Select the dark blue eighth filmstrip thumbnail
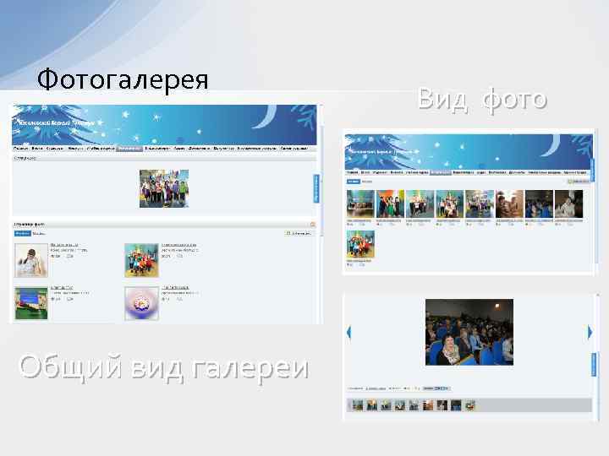Image resolution: width=609 pixels, height=456 pixels. [x=456, y=405]
